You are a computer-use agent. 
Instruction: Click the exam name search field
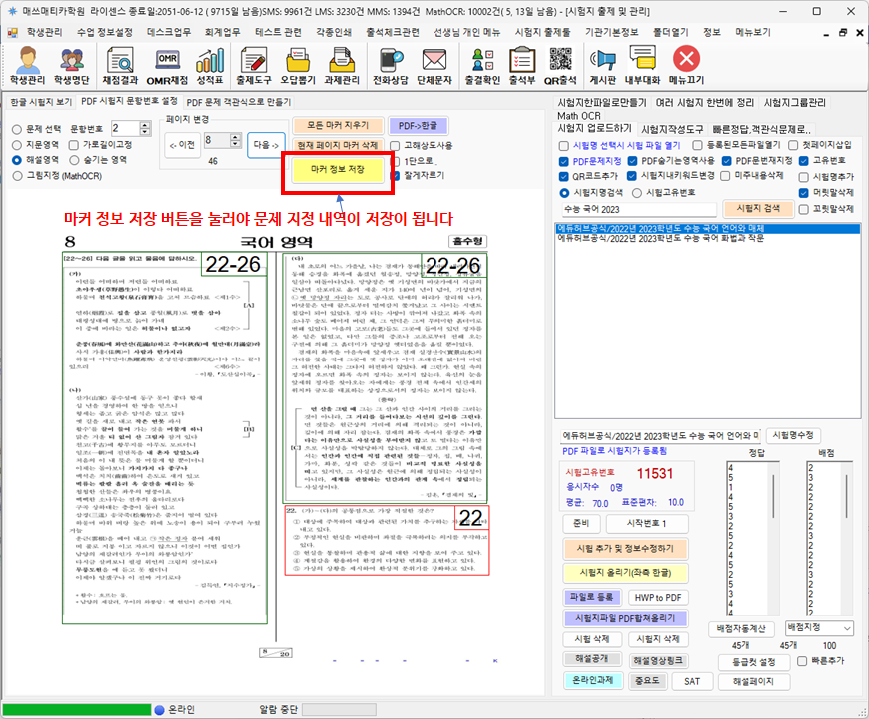click(x=632, y=210)
